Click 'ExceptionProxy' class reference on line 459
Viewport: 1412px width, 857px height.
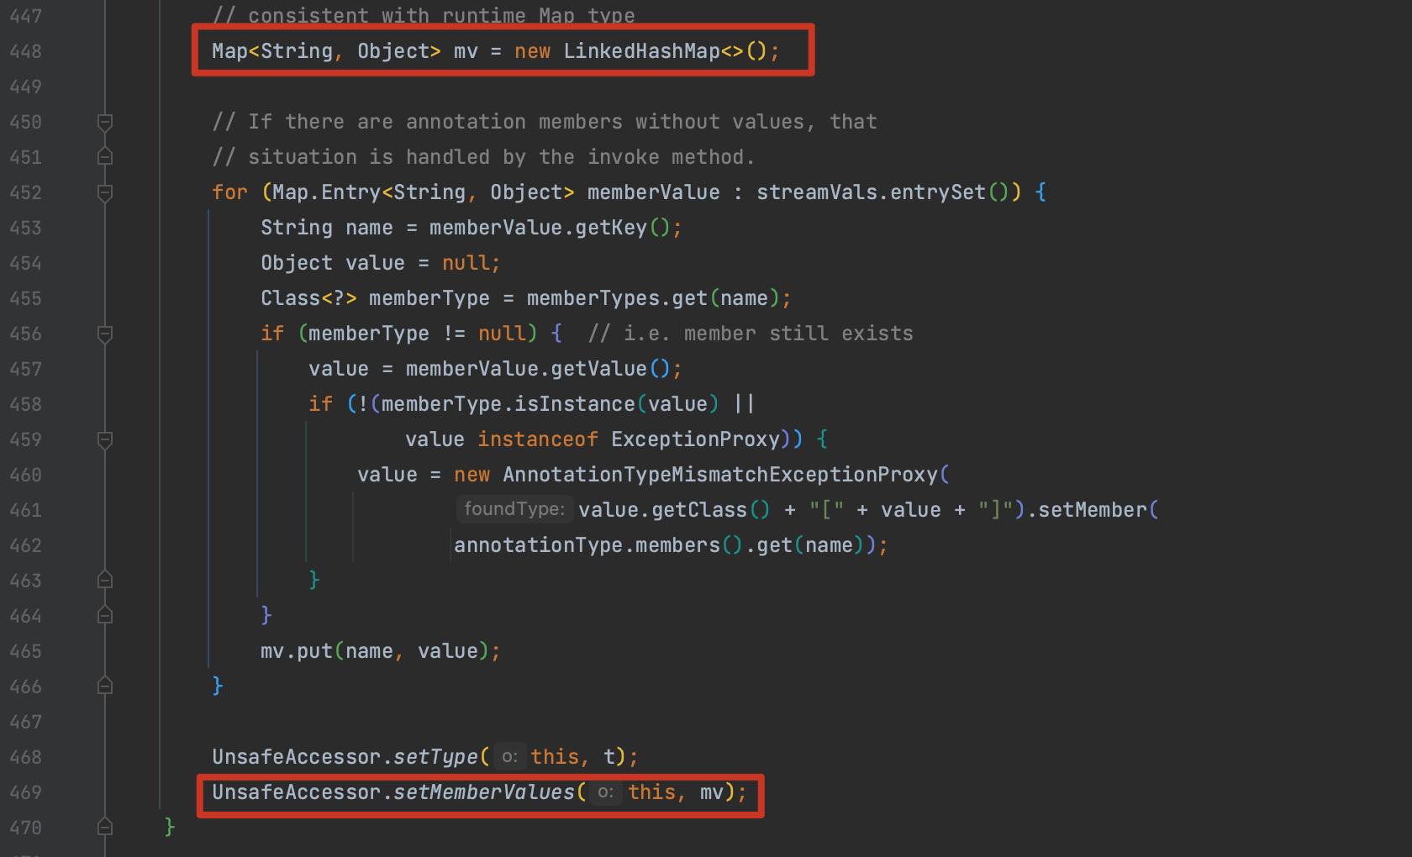pyautogui.click(x=696, y=439)
